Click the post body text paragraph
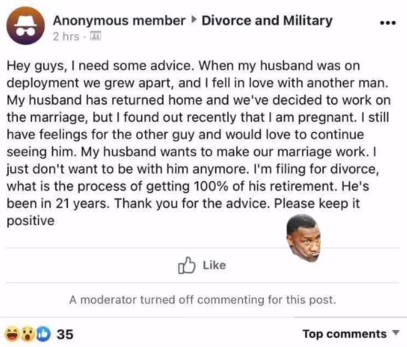The image size is (407, 347). (199, 143)
